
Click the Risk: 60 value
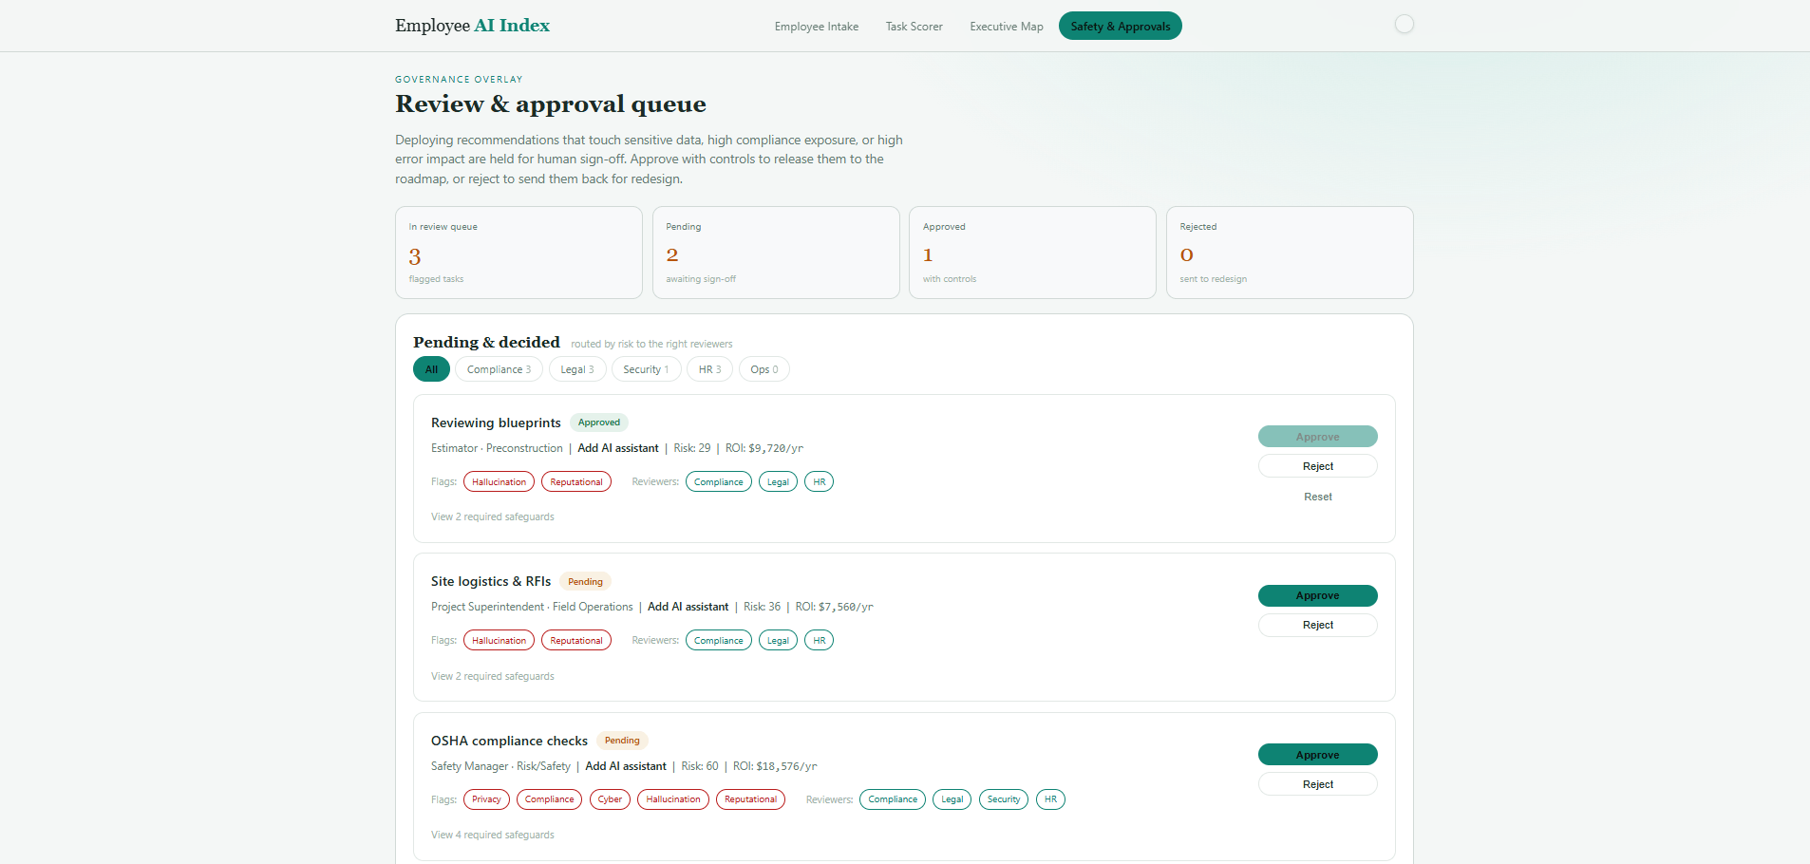700,766
